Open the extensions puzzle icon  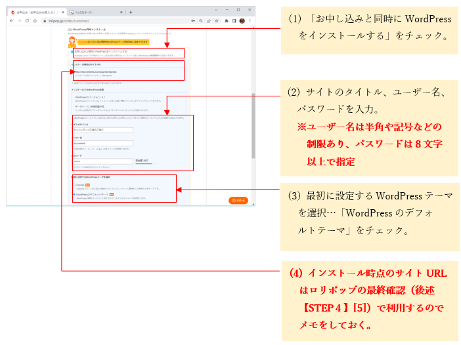225,21
